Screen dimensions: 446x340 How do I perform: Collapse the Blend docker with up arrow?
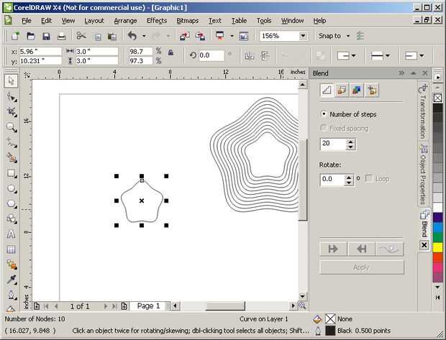[414, 73]
